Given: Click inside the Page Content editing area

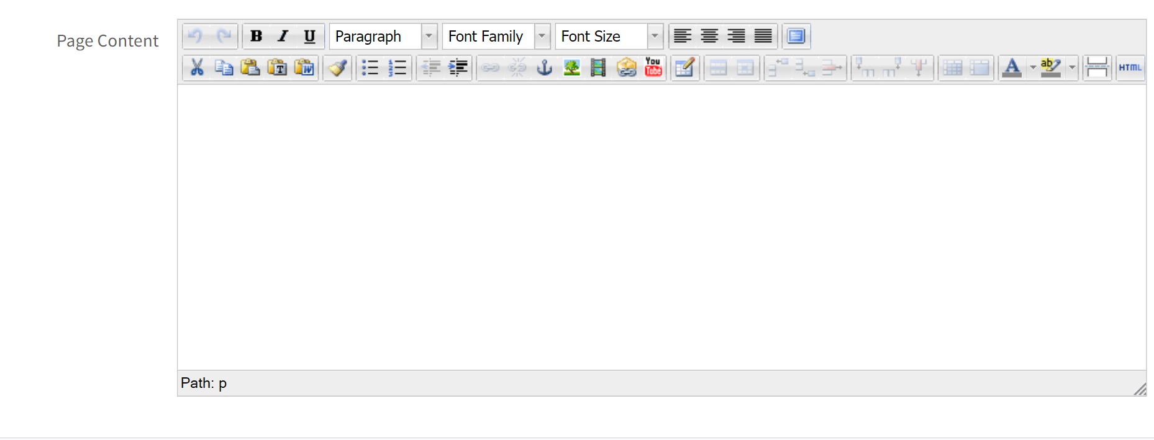Looking at the screenshot, I should pos(661,227).
